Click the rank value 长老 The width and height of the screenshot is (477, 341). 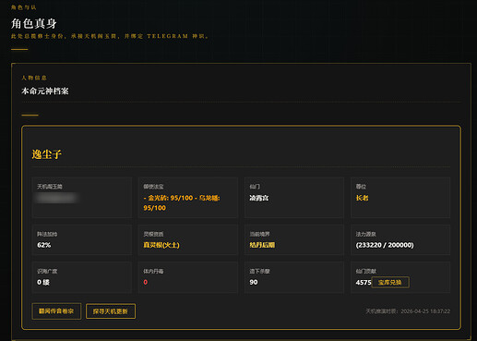pos(362,198)
